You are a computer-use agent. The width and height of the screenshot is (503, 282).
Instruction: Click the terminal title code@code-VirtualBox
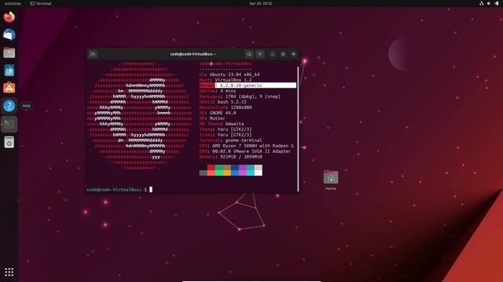[193, 54]
